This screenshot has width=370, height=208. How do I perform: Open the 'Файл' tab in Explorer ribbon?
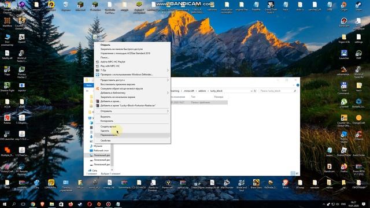pos(89,85)
